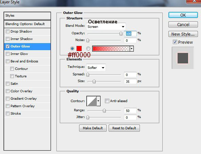Open the red-to-transparent gradient editor
The width and height of the screenshot is (201, 154).
(111, 49)
